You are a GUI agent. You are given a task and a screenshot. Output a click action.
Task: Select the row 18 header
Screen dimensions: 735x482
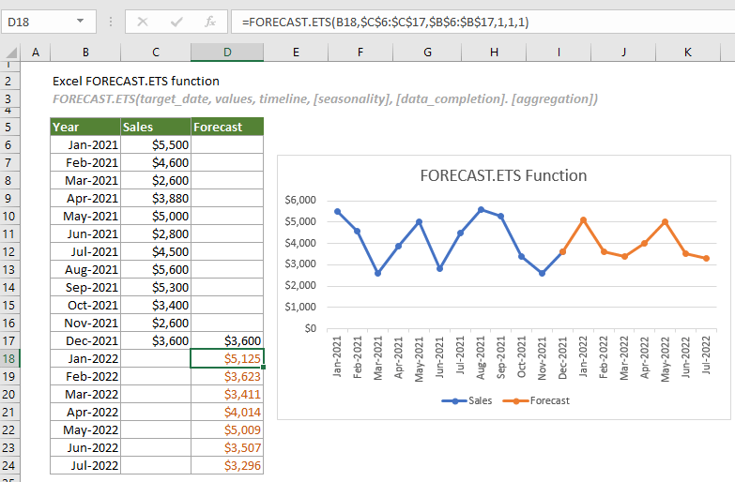tap(10, 358)
